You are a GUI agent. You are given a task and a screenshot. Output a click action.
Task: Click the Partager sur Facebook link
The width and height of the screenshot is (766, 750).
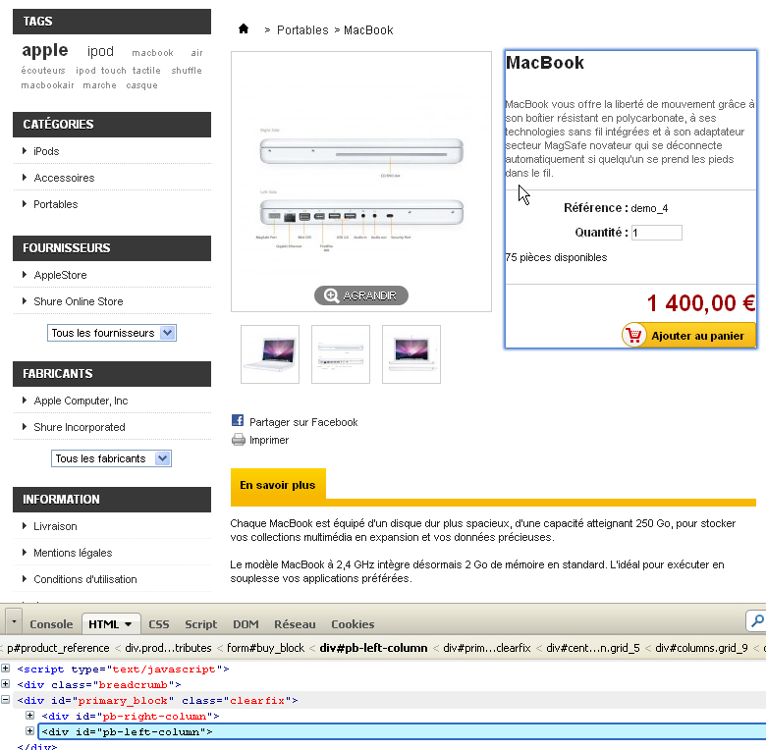(x=303, y=422)
